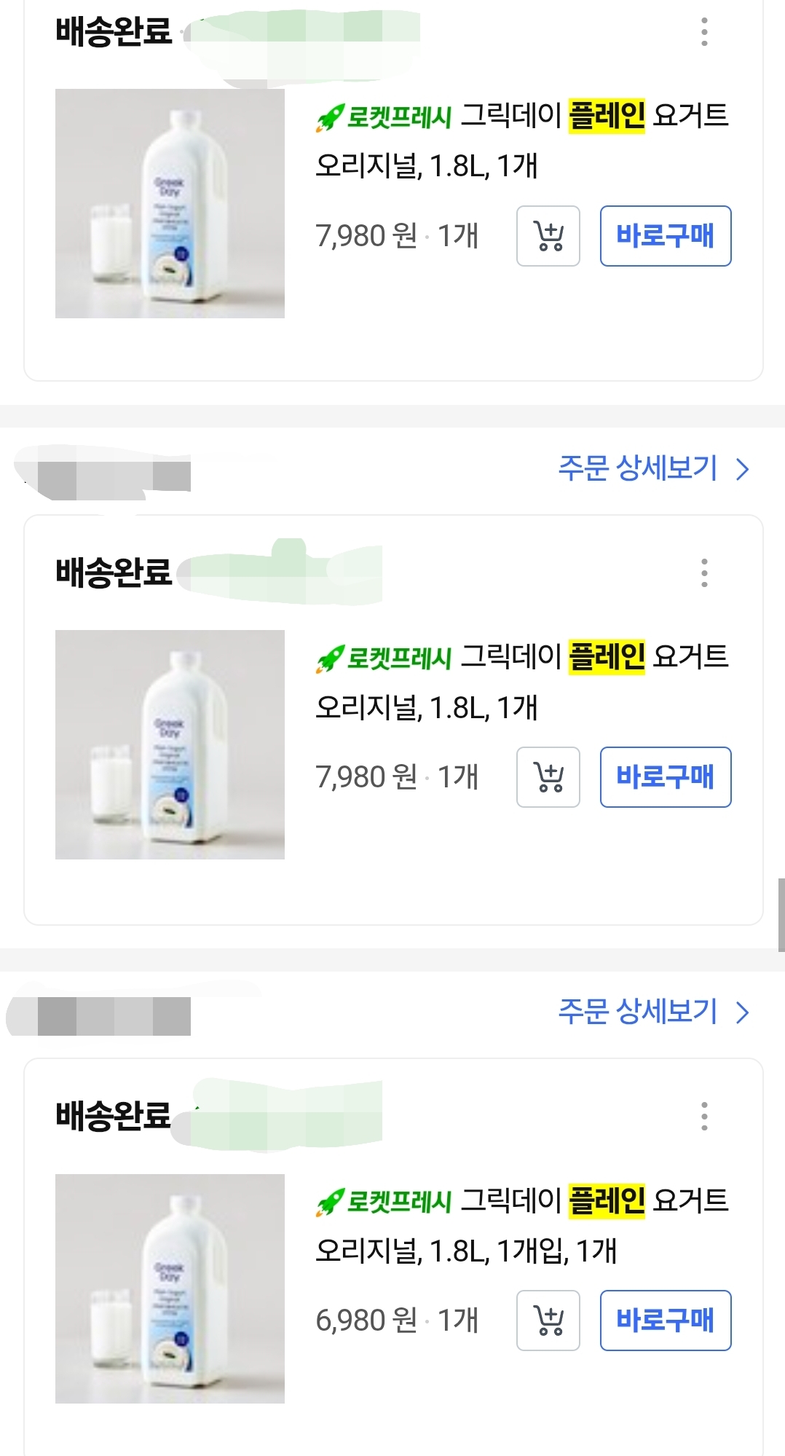Open first 주문 상세보기 link

coord(638,468)
